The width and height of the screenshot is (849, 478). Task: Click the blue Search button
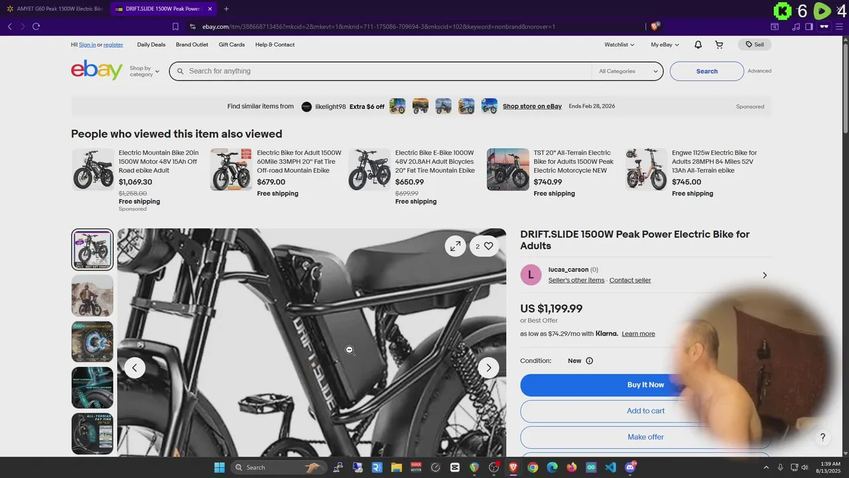point(706,71)
